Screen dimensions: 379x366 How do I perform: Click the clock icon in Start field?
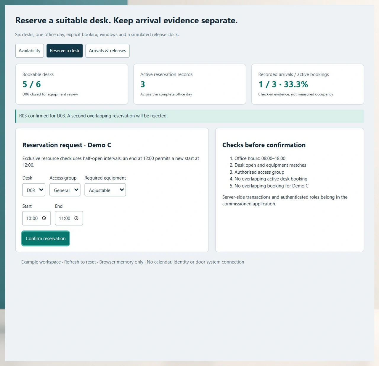44,218
